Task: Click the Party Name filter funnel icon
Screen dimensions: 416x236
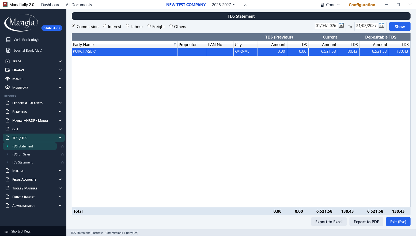Action: tap(175, 44)
